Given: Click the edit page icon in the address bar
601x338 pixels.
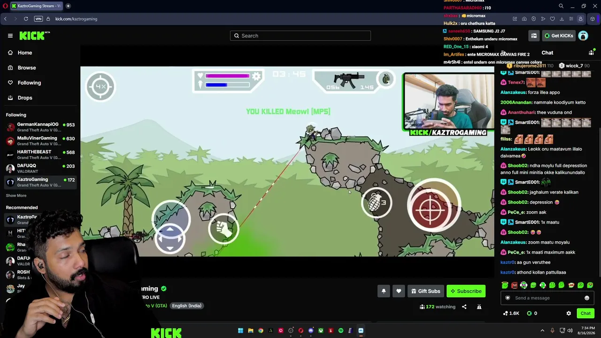Looking at the screenshot, I should [x=515, y=19].
